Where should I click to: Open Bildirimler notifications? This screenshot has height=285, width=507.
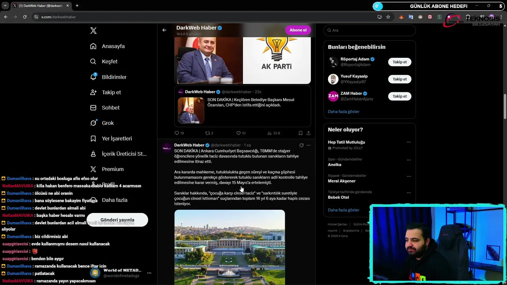(x=108, y=77)
